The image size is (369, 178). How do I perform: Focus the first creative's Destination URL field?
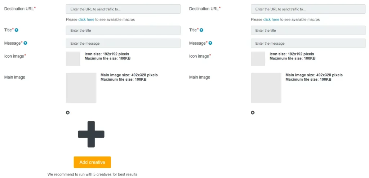123,9
